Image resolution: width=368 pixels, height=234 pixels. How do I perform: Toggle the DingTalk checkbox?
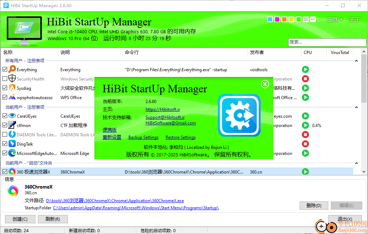click(x=5, y=143)
